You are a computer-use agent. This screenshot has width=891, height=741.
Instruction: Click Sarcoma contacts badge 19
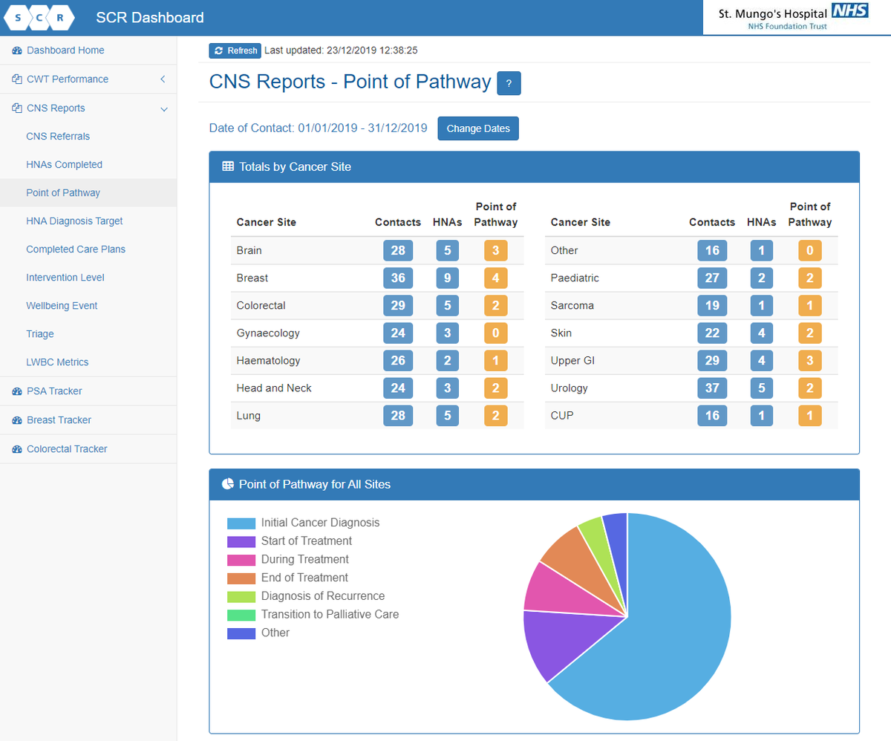pyautogui.click(x=712, y=305)
